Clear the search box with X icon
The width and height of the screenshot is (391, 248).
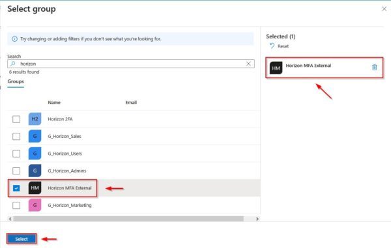pos(248,64)
